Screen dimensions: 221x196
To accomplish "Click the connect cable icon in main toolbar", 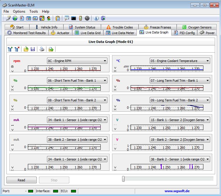I will (8, 18).
